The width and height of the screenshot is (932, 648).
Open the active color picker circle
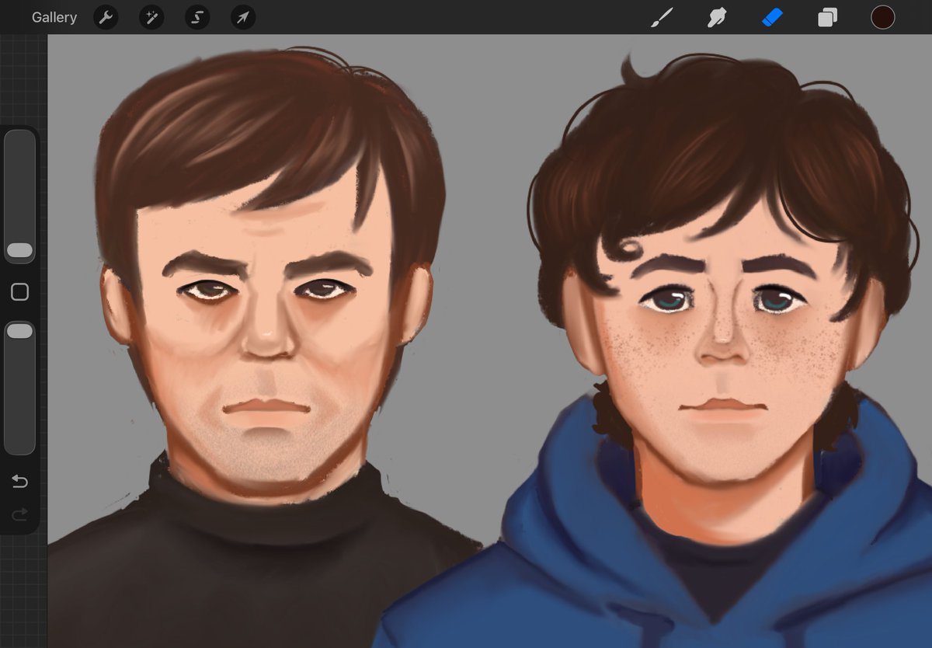tap(883, 17)
